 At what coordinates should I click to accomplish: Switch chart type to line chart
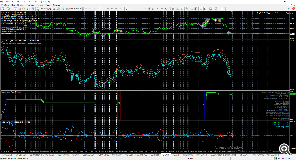pos(182,9)
